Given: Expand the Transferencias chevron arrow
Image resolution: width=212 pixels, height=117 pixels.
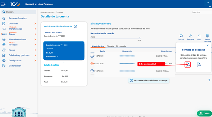Looking at the screenshot, I should point(35,29).
